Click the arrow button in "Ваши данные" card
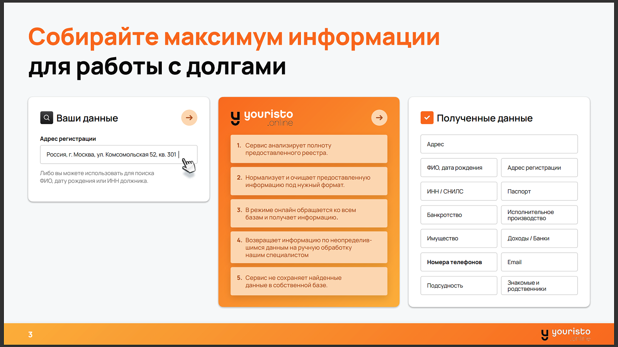Image resolution: width=618 pixels, height=347 pixels. (189, 118)
